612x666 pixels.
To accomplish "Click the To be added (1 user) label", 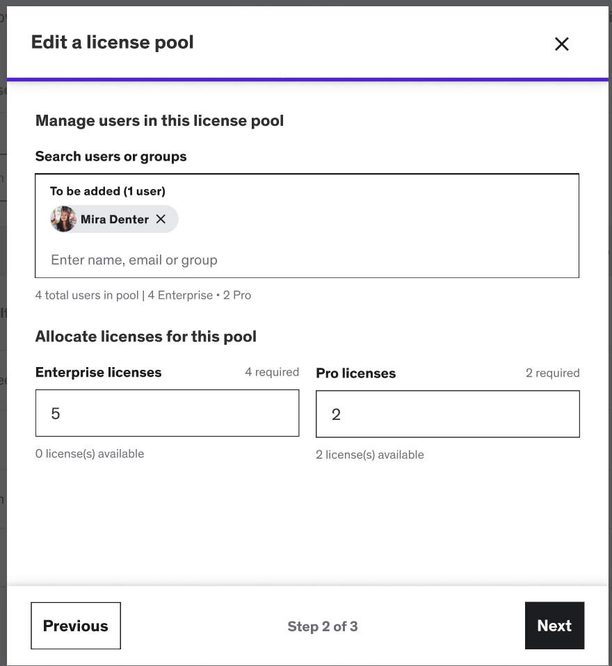I will pyautogui.click(x=108, y=190).
